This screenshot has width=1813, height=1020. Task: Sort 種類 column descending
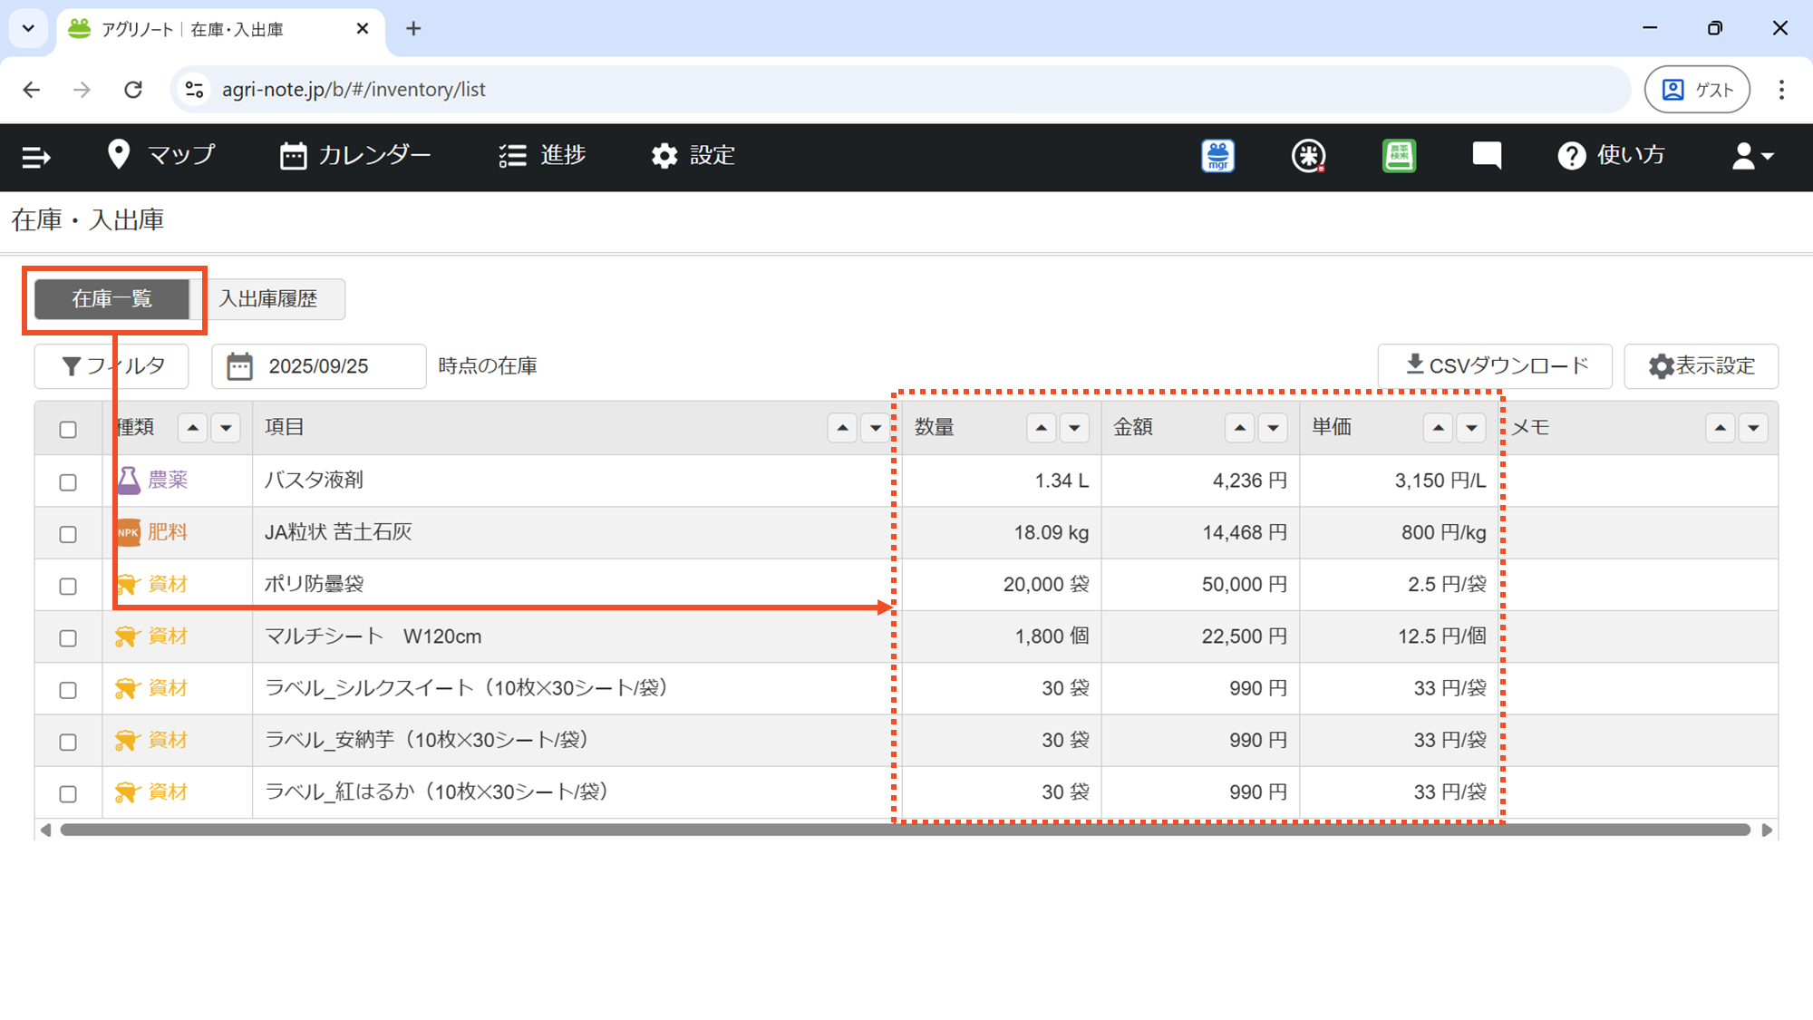pos(226,428)
